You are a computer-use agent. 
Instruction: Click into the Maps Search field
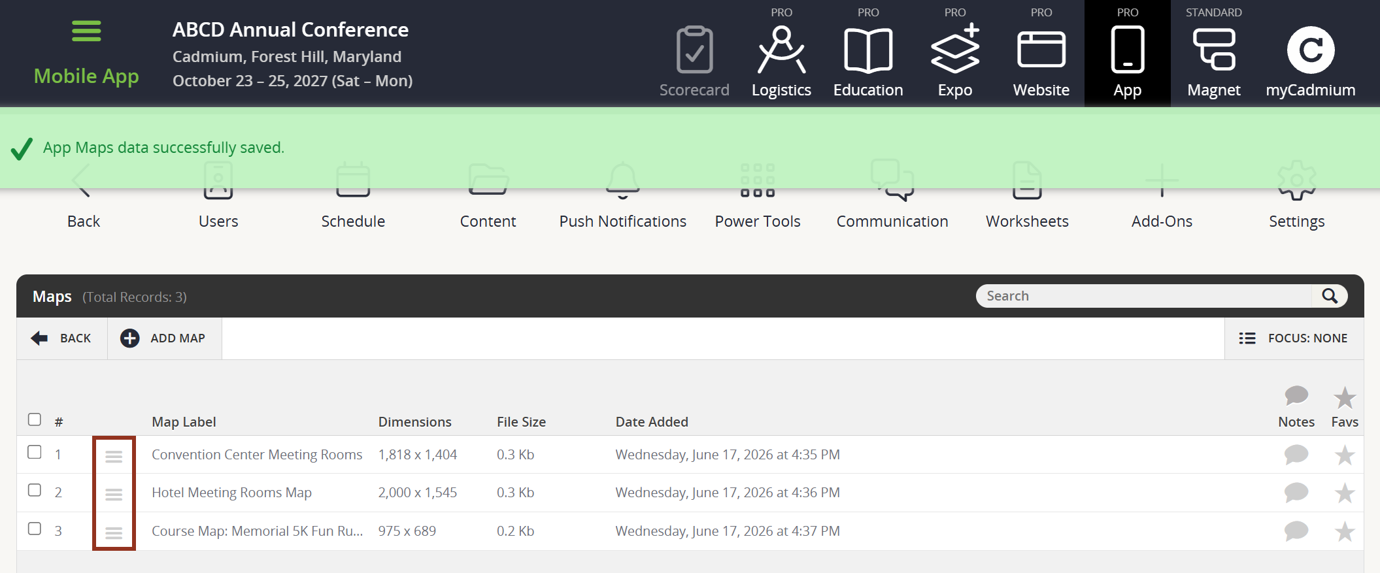pyautogui.click(x=1144, y=296)
